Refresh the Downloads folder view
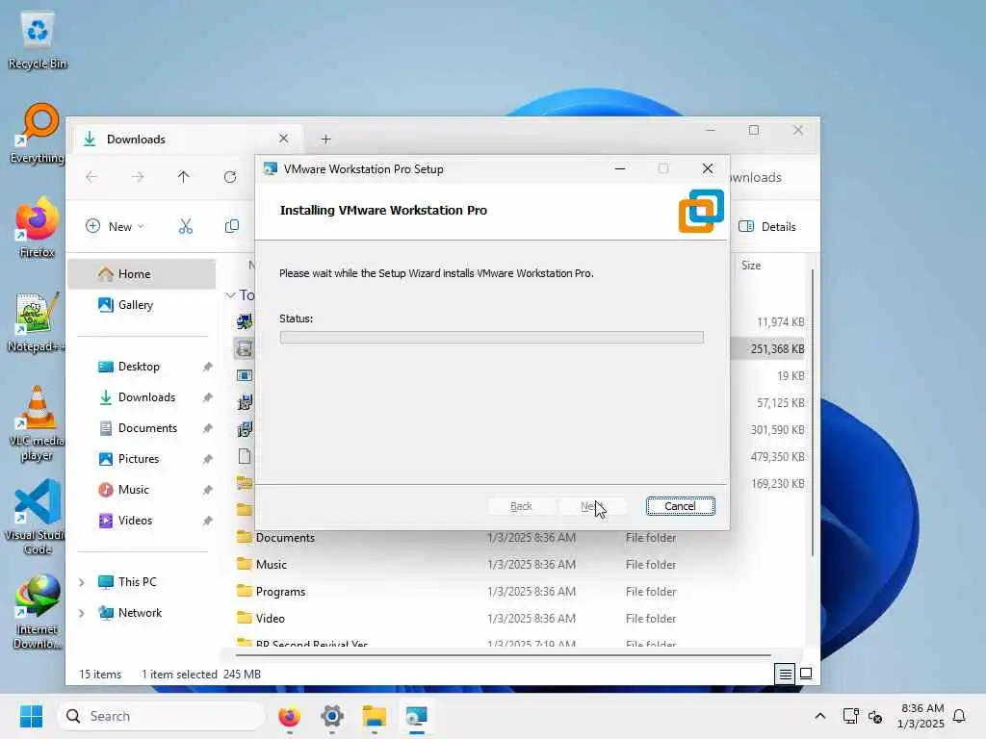The width and height of the screenshot is (986, 739). pyautogui.click(x=230, y=177)
